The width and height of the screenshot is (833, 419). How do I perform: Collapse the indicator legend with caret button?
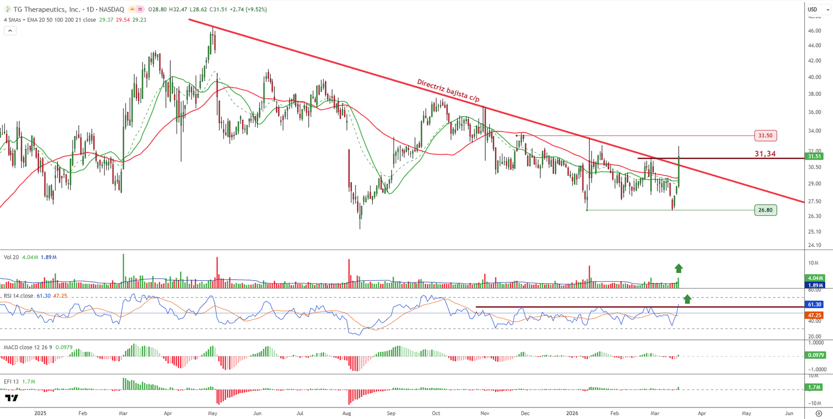tap(10, 31)
